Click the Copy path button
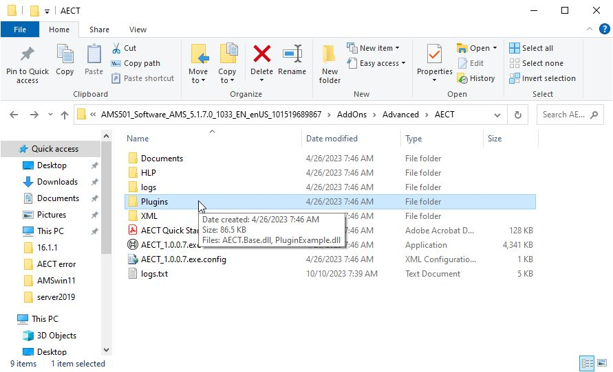Image resolution: width=613 pixels, height=372 pixels. click(136, 63)
